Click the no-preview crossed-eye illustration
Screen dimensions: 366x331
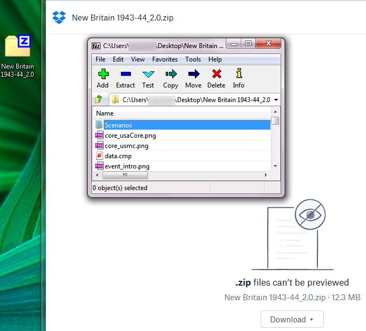click(293, 234)
